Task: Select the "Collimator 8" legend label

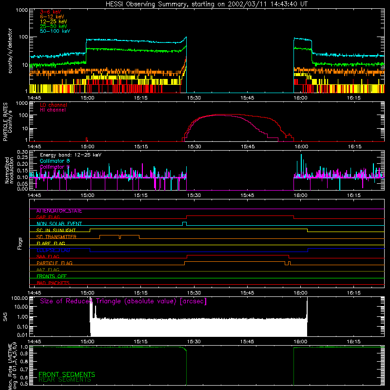Action: click(x=55, y=161)
